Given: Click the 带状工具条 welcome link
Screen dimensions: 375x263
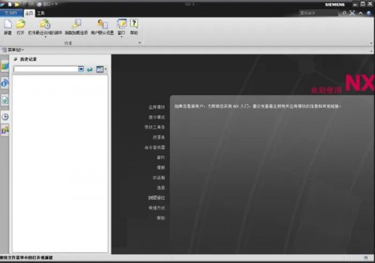Looking at the screenshot, I should pyautogui.click(x=154, y=127).
